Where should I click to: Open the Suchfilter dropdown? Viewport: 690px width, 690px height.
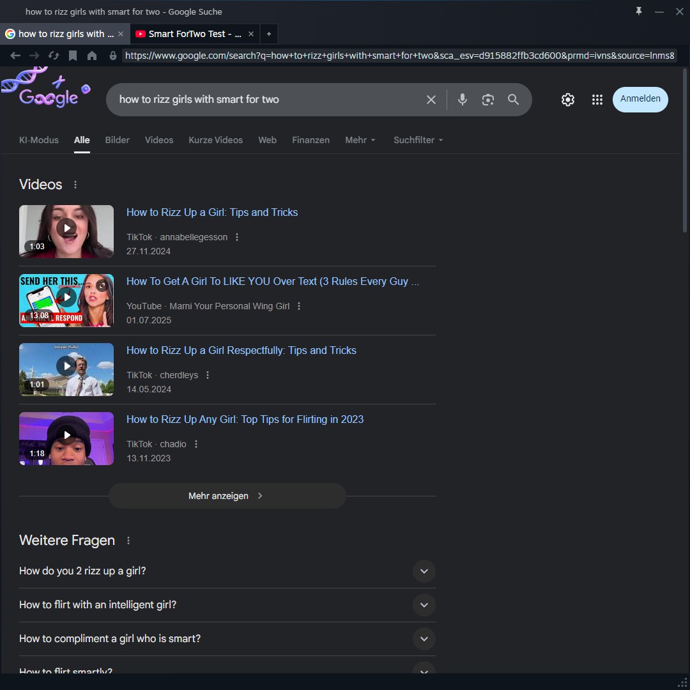pos(418,140)
